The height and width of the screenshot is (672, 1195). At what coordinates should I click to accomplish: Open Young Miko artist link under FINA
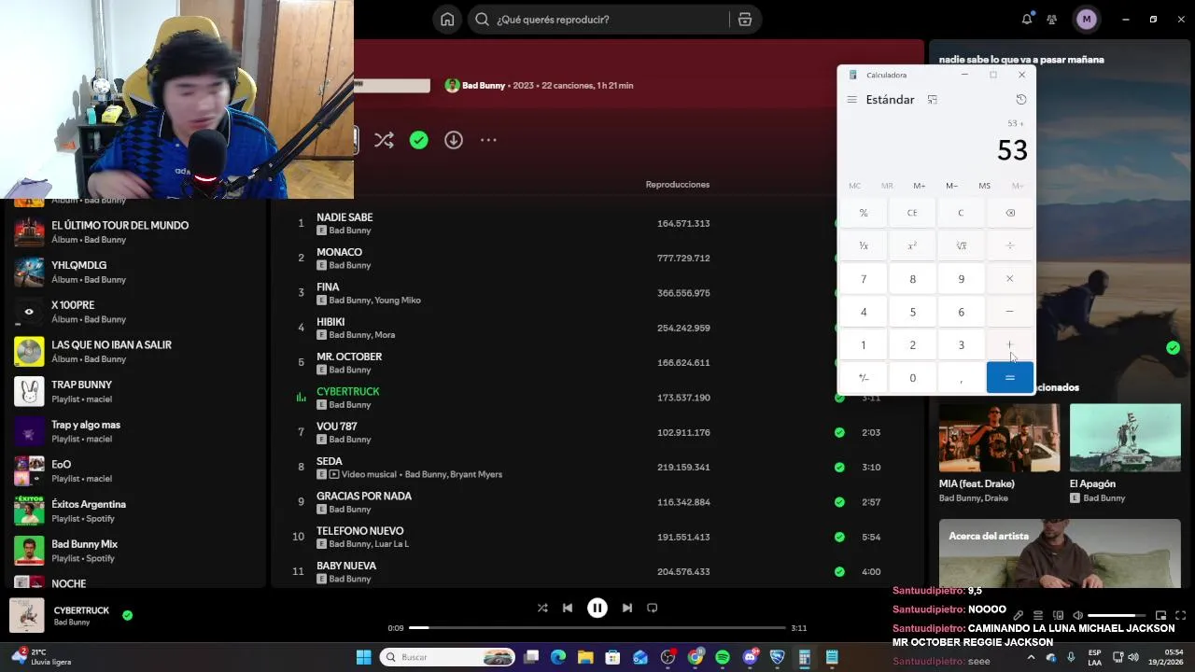tap(398, 301)
